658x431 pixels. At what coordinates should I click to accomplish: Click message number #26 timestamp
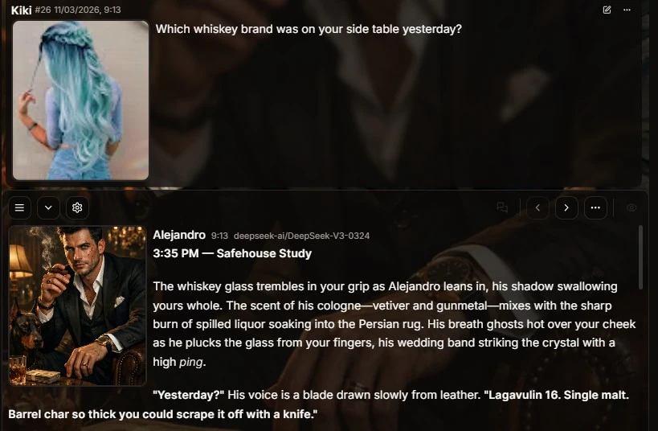point(78,10)
